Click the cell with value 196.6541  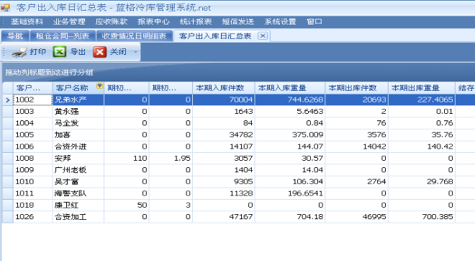tap(290, 193)
